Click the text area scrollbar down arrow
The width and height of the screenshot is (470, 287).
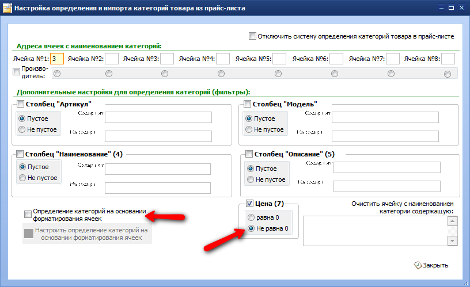coord(452,240)
